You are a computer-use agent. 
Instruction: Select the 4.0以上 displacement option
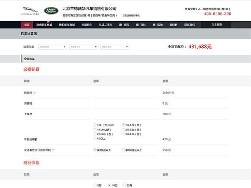[95, 138]
